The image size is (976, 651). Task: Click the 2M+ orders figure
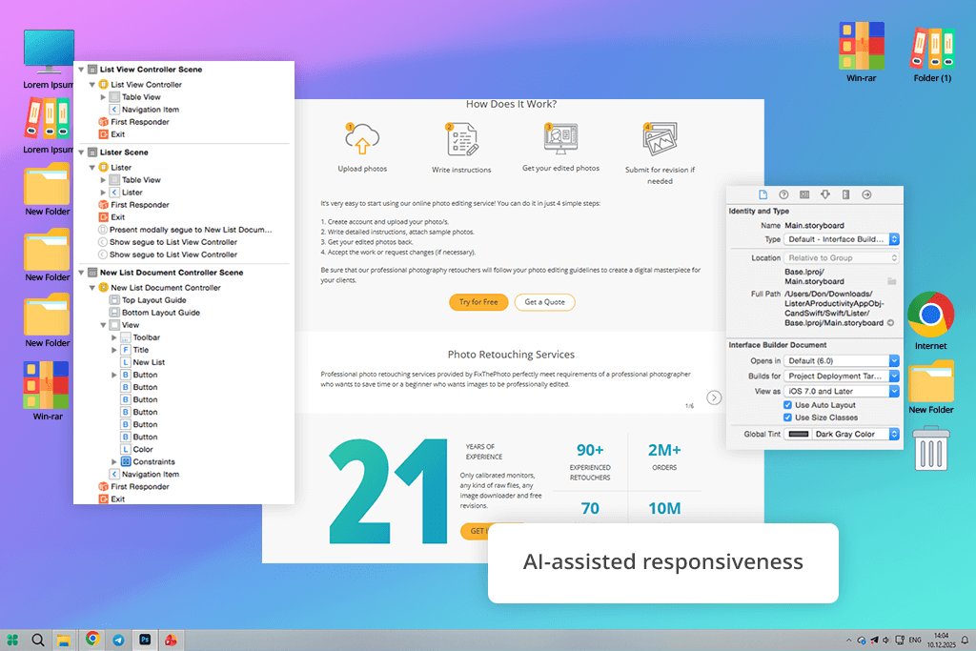click(x=664, y=450)
